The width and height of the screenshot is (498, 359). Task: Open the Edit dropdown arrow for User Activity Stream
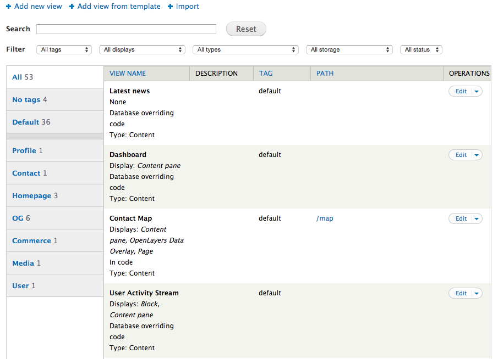pos(477,293)
